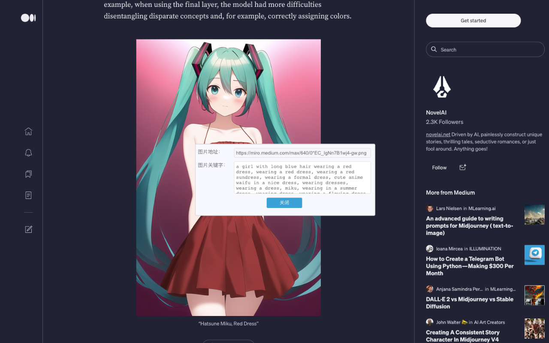Open 'DALL·E 2 vs Midjourney vs Stable Diffusion' article

coord(470,303)
